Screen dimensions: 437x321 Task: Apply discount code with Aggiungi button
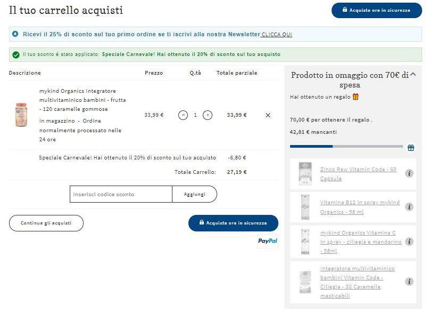[194, 194]
